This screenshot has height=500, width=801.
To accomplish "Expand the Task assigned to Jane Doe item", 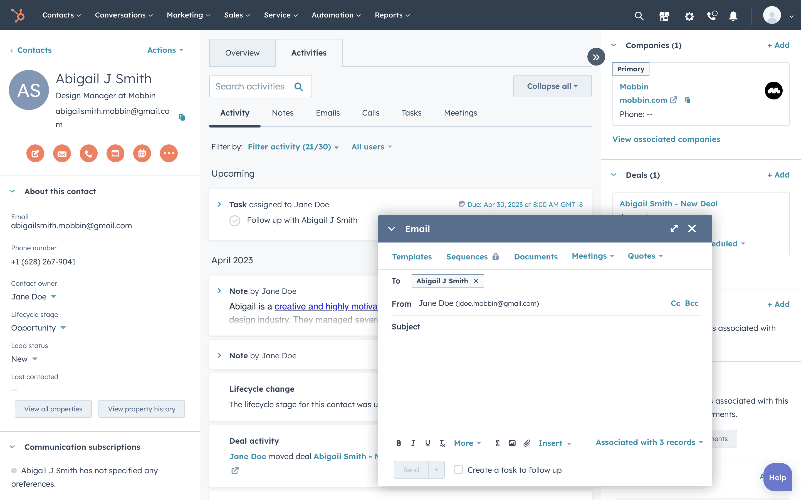I will [219, 204].
